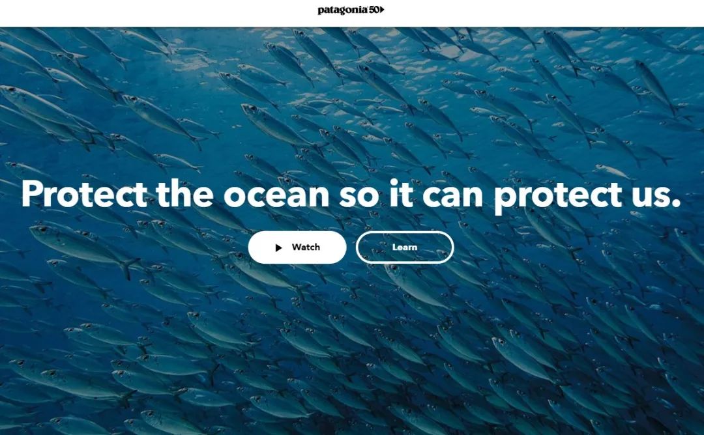The height and width of the screenshot is (435, 704).
Task: Click the word "it" in the headline
Action: [401, 194]
